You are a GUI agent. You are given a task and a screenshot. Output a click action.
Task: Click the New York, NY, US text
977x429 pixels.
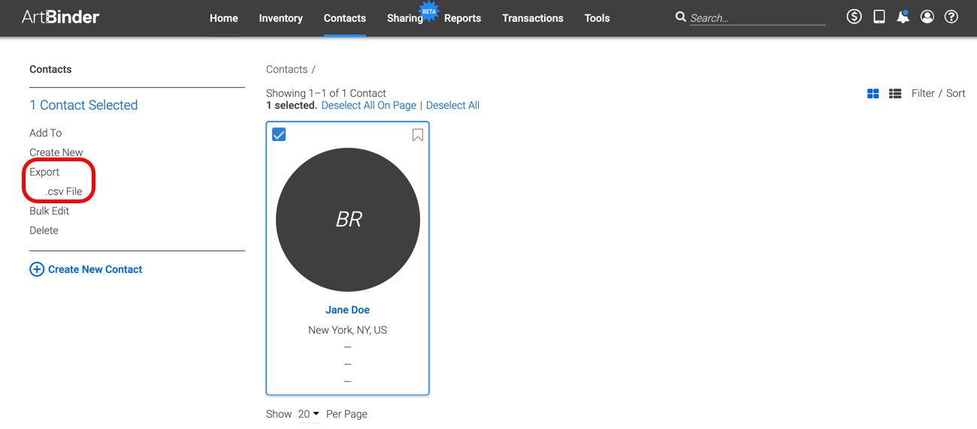[347, 330]
